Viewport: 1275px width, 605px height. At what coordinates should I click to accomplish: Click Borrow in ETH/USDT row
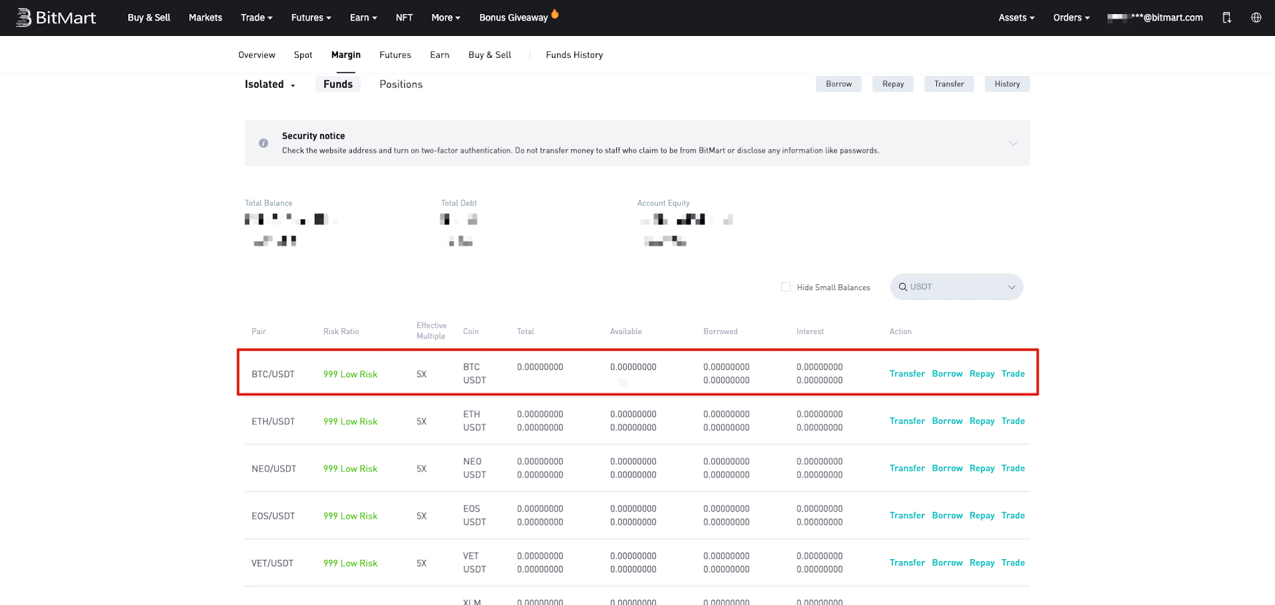[947, 421]
